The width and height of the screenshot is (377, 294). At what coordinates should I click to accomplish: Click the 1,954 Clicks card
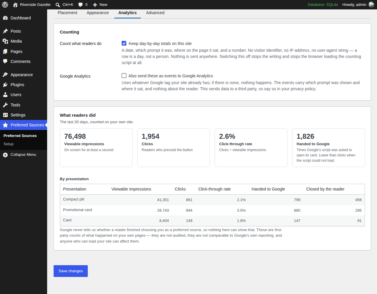[173, 148]
